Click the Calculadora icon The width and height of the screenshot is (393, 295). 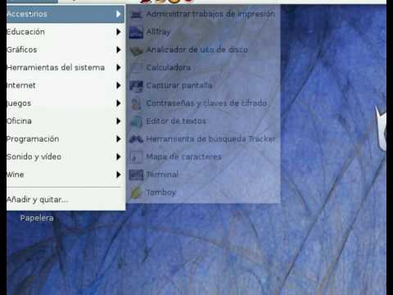click(x=136, y=68)
